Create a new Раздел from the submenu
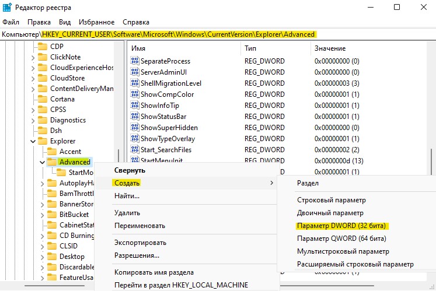The image size is (436, 291). coord(357,183)
